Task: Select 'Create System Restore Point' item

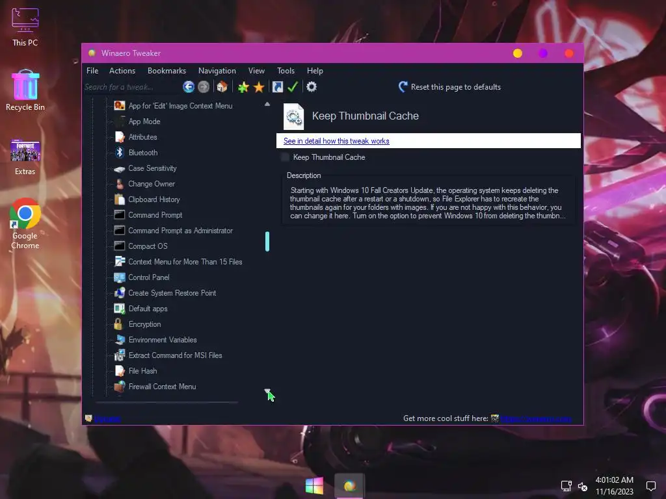Action: [x=172, y=293]
